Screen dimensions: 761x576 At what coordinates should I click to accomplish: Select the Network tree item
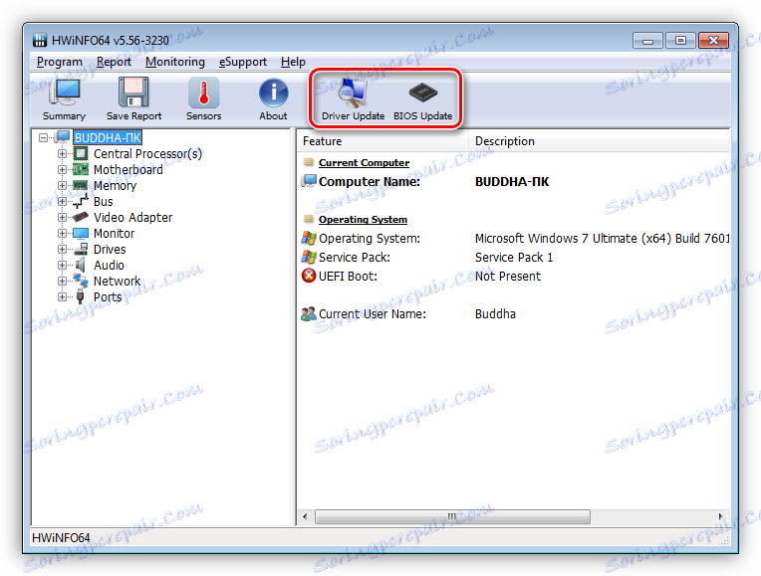tap(117, 281)
